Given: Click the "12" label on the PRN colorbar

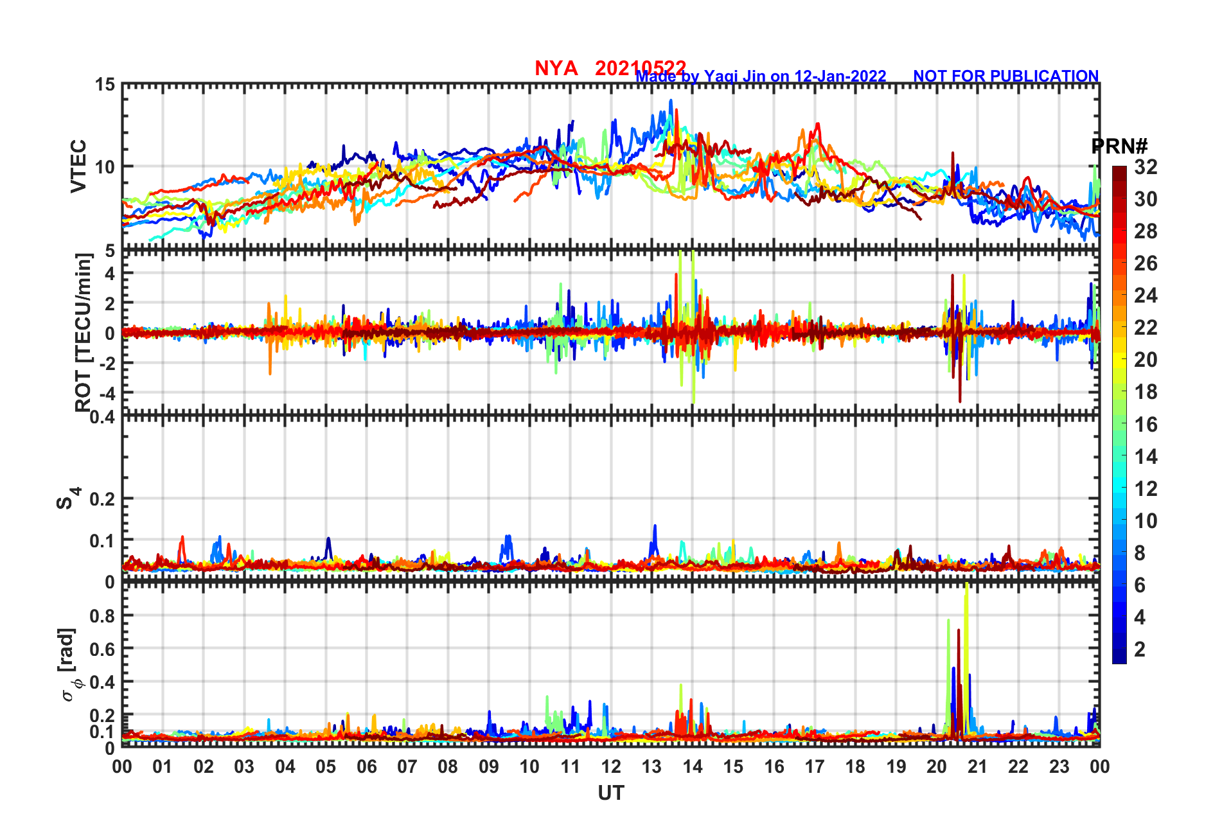Looking at the screenshot, I should (1146, 489).
